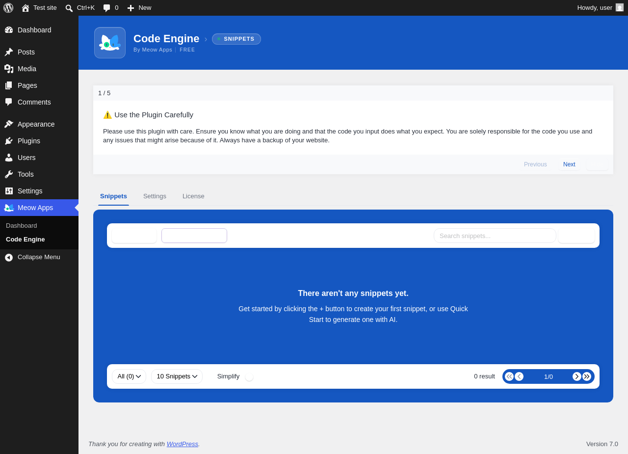Click Previous in the notice panel
The image size is (628, 454).
535,164
